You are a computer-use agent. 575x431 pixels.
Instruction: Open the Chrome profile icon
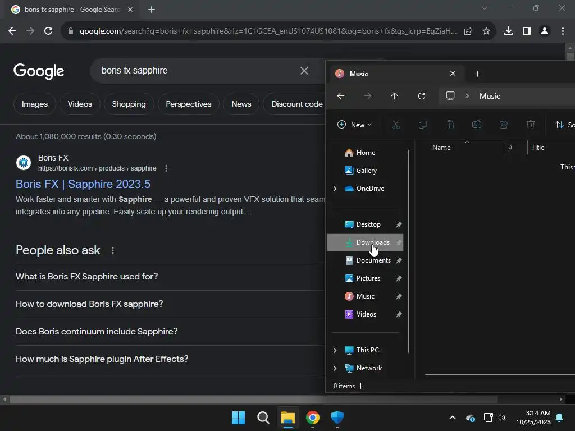[545, 31]
